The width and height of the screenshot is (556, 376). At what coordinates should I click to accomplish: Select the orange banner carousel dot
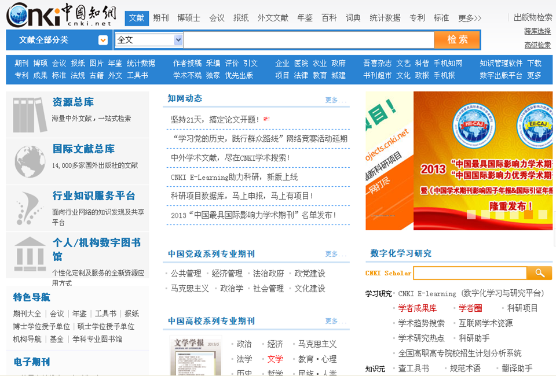pyautogui.click(x=528, y=215)
